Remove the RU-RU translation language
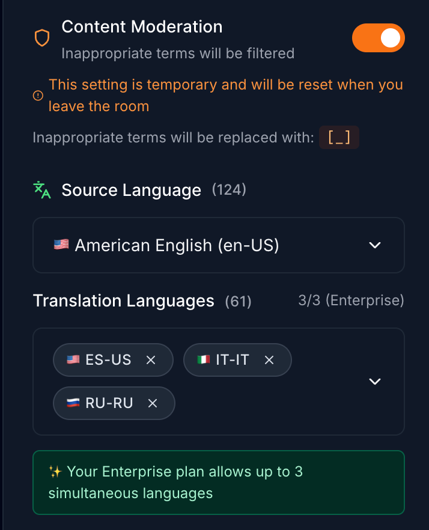 click(153, 403)
